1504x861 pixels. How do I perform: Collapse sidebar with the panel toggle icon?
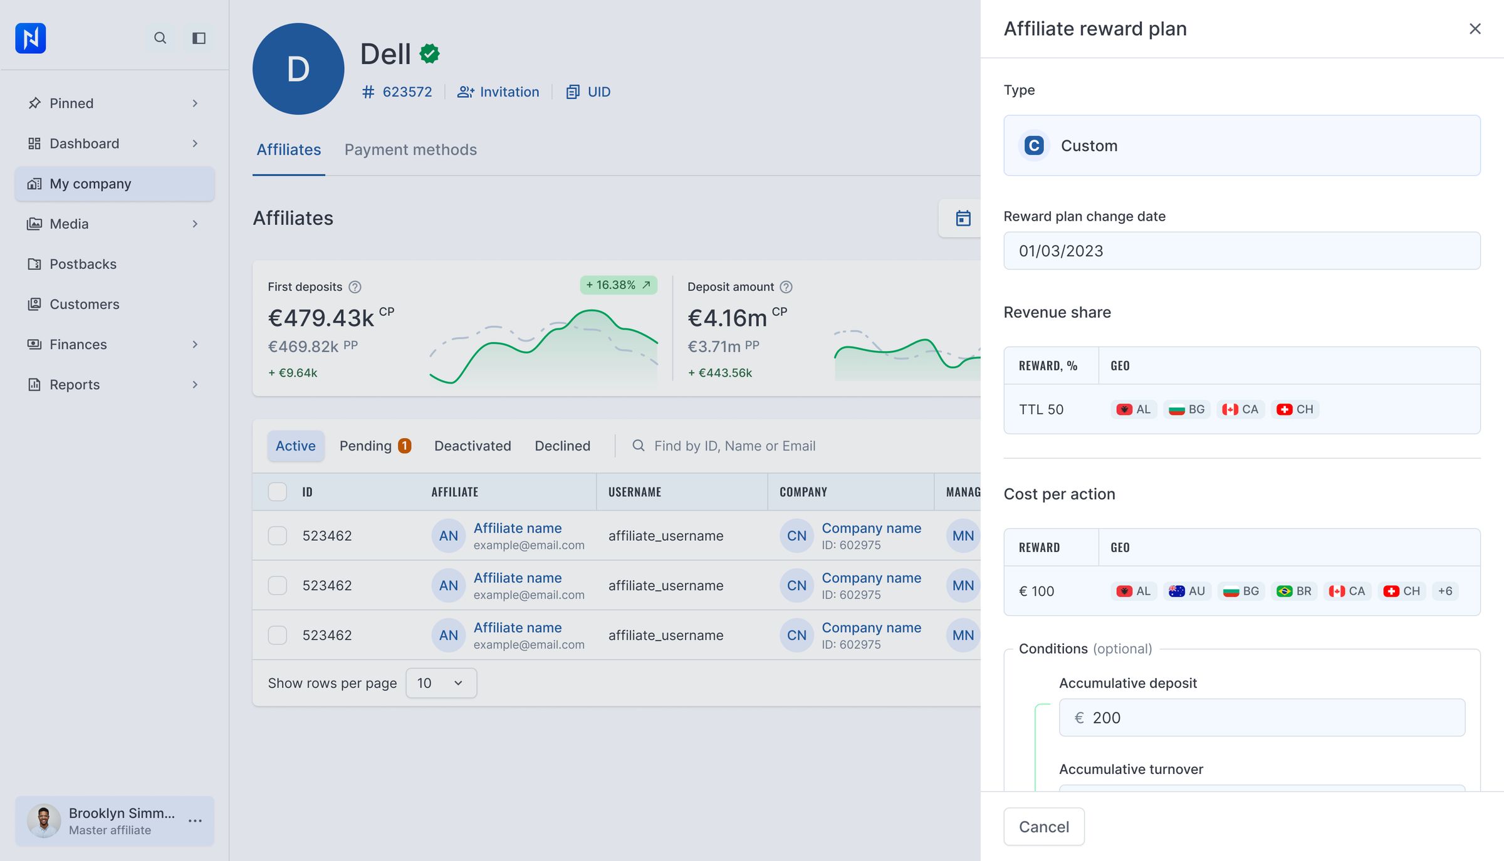pyautogui.click(x=199, y=38)
